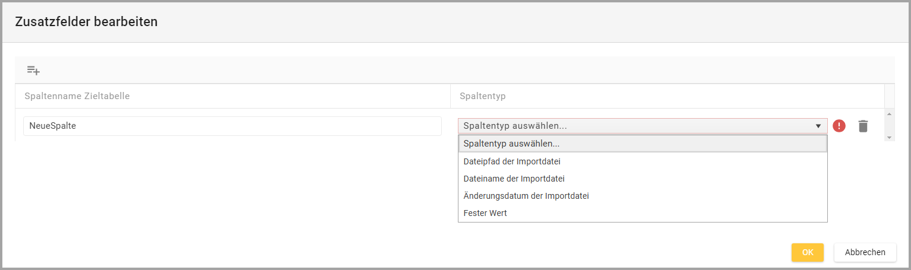Confirm dialog with OK button
Screen dimensions: 911x270
807,252
